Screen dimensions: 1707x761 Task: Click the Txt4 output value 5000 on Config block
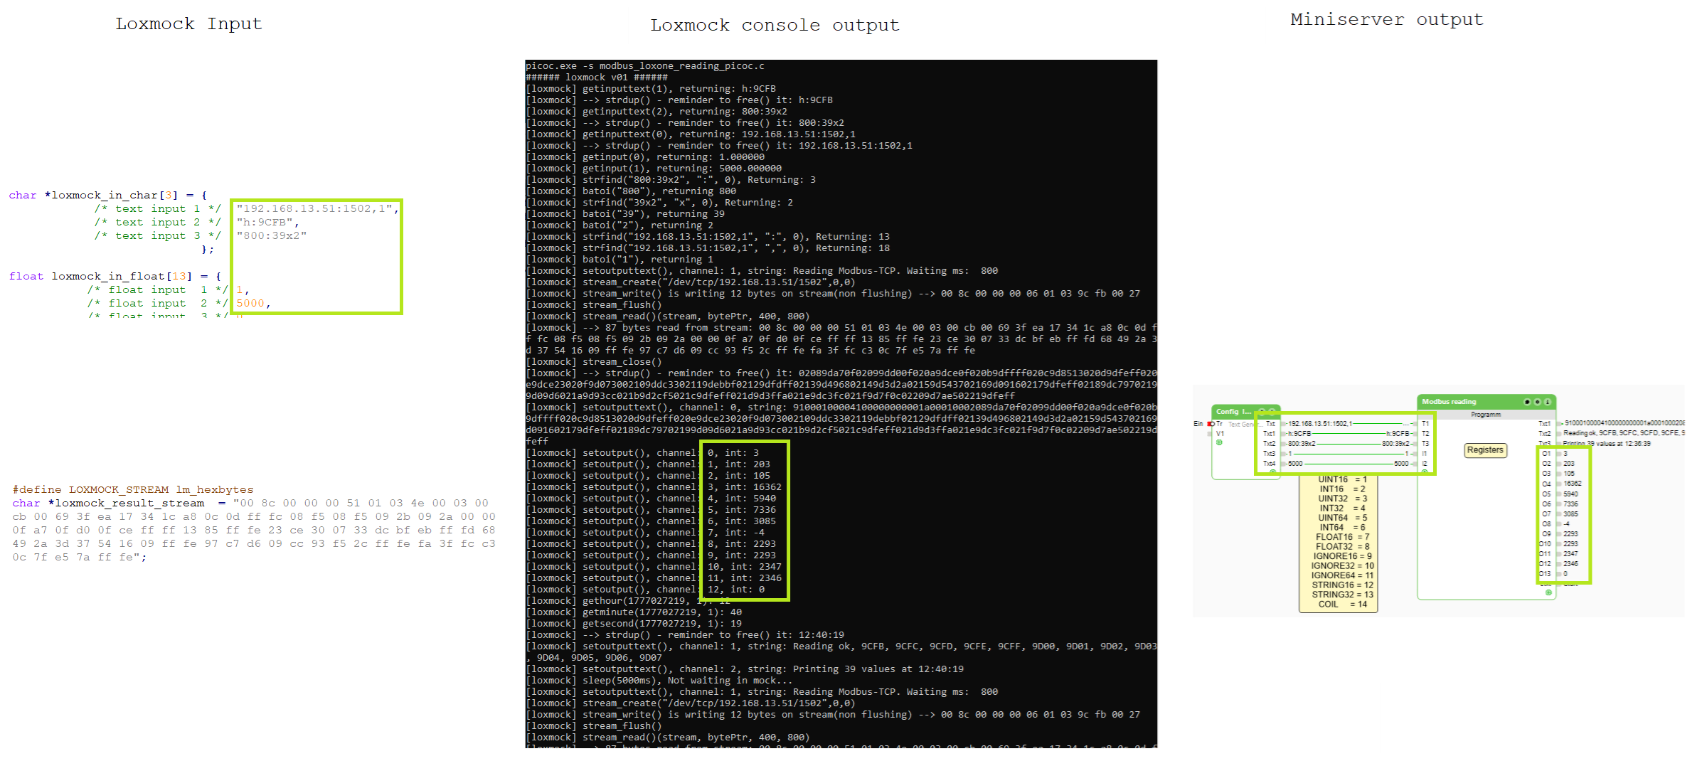coord(1295,464)
